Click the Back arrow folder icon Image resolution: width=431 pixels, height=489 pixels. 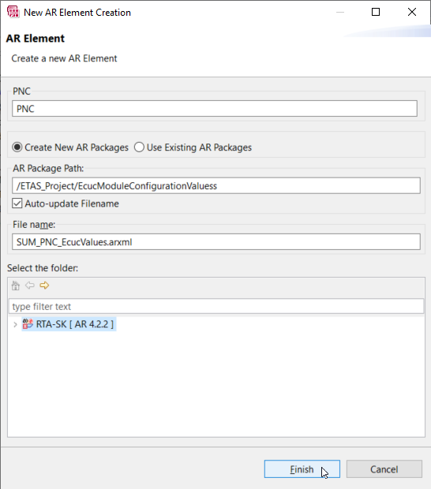point(30,286)
